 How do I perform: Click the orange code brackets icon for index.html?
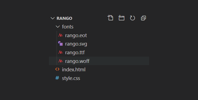[x=57, y=69]
